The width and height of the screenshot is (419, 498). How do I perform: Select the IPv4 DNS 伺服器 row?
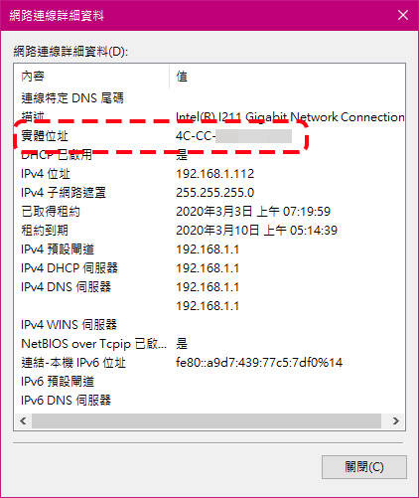point(209,287)
